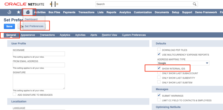Click inside the Signature text area
223x110 pixels.
(x=39, y=81)
